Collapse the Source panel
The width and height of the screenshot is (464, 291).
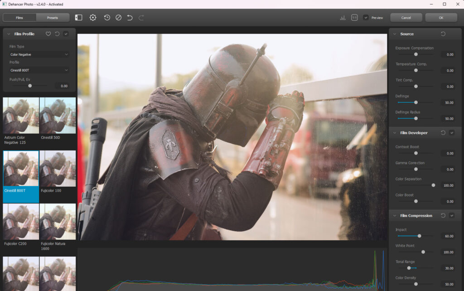(395, 34)
